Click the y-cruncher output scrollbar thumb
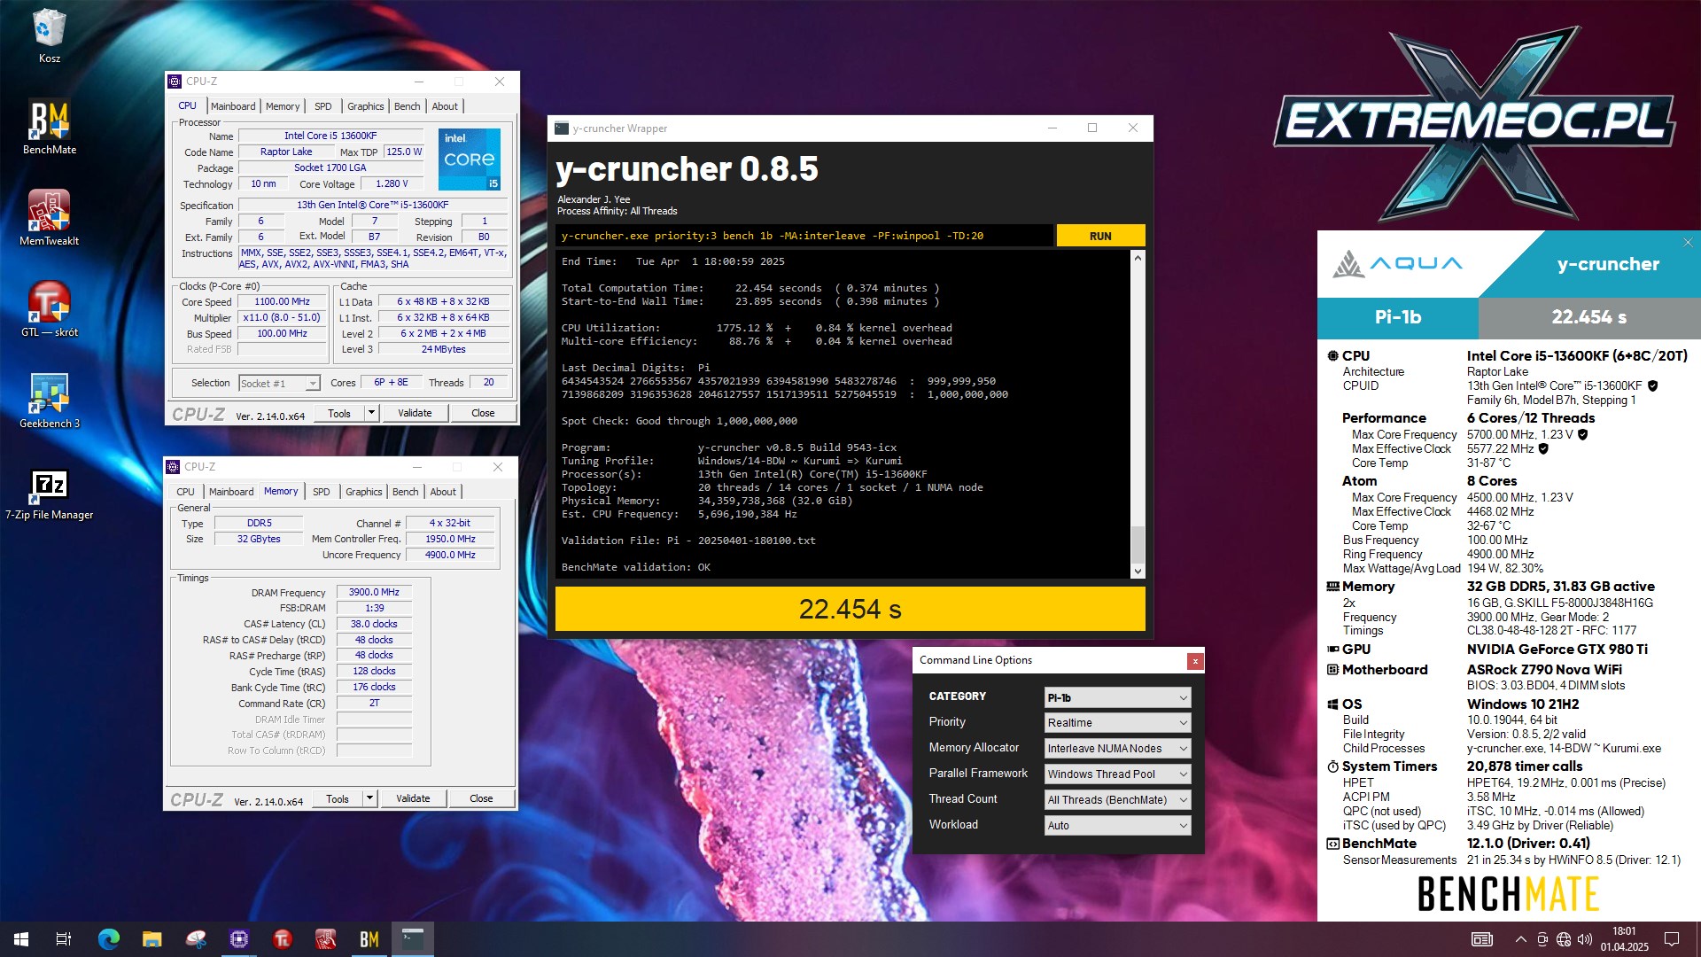 pyautogui.click(x=1138, y=544)
